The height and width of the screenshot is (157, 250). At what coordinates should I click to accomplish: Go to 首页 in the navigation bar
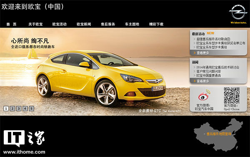(11, 24)
